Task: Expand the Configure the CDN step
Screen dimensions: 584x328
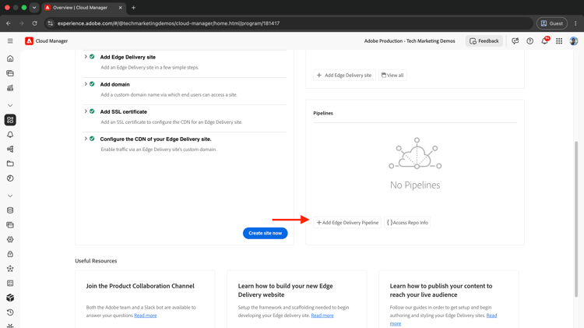Action: [86, 138]
